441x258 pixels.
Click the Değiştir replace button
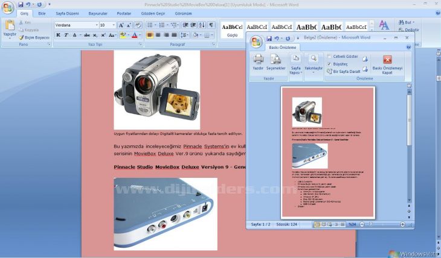point(409,30)
